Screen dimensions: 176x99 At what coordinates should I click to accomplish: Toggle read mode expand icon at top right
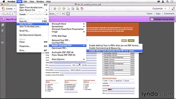(x=173, y=9)
